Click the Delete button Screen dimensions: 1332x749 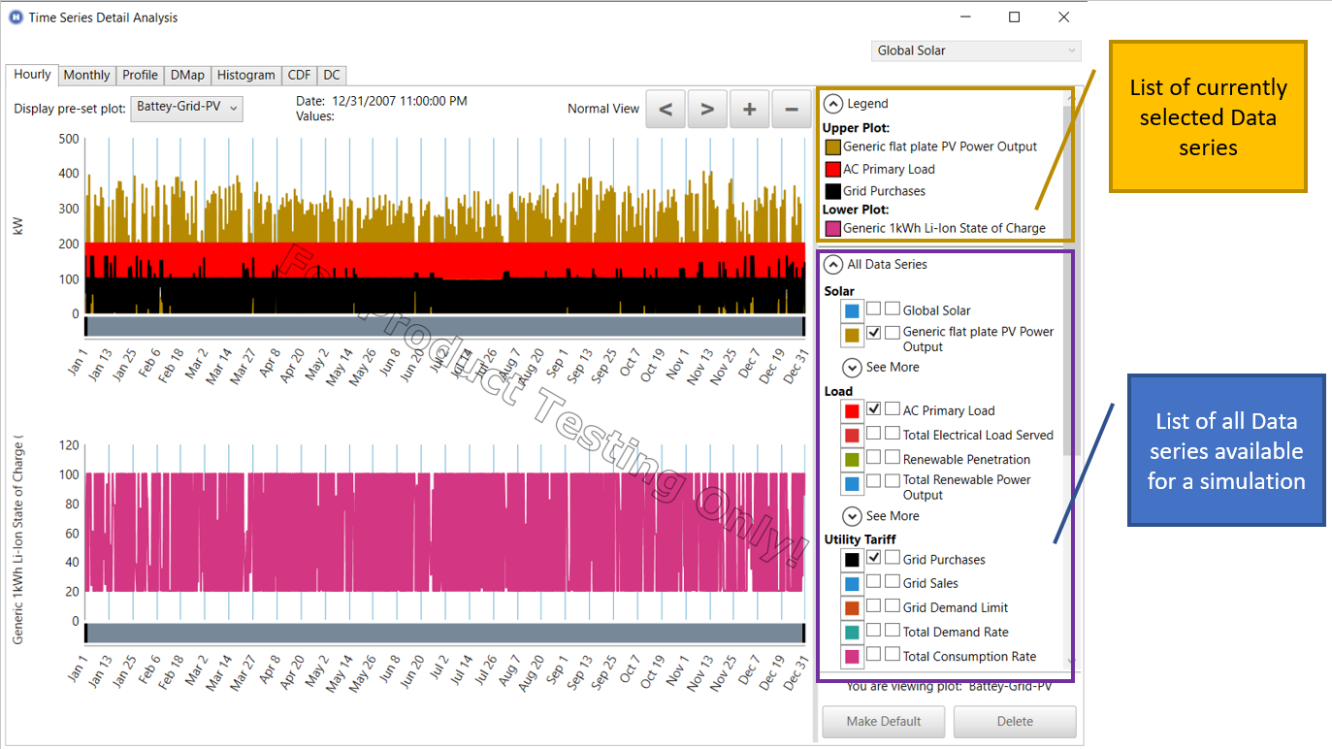1014,722
